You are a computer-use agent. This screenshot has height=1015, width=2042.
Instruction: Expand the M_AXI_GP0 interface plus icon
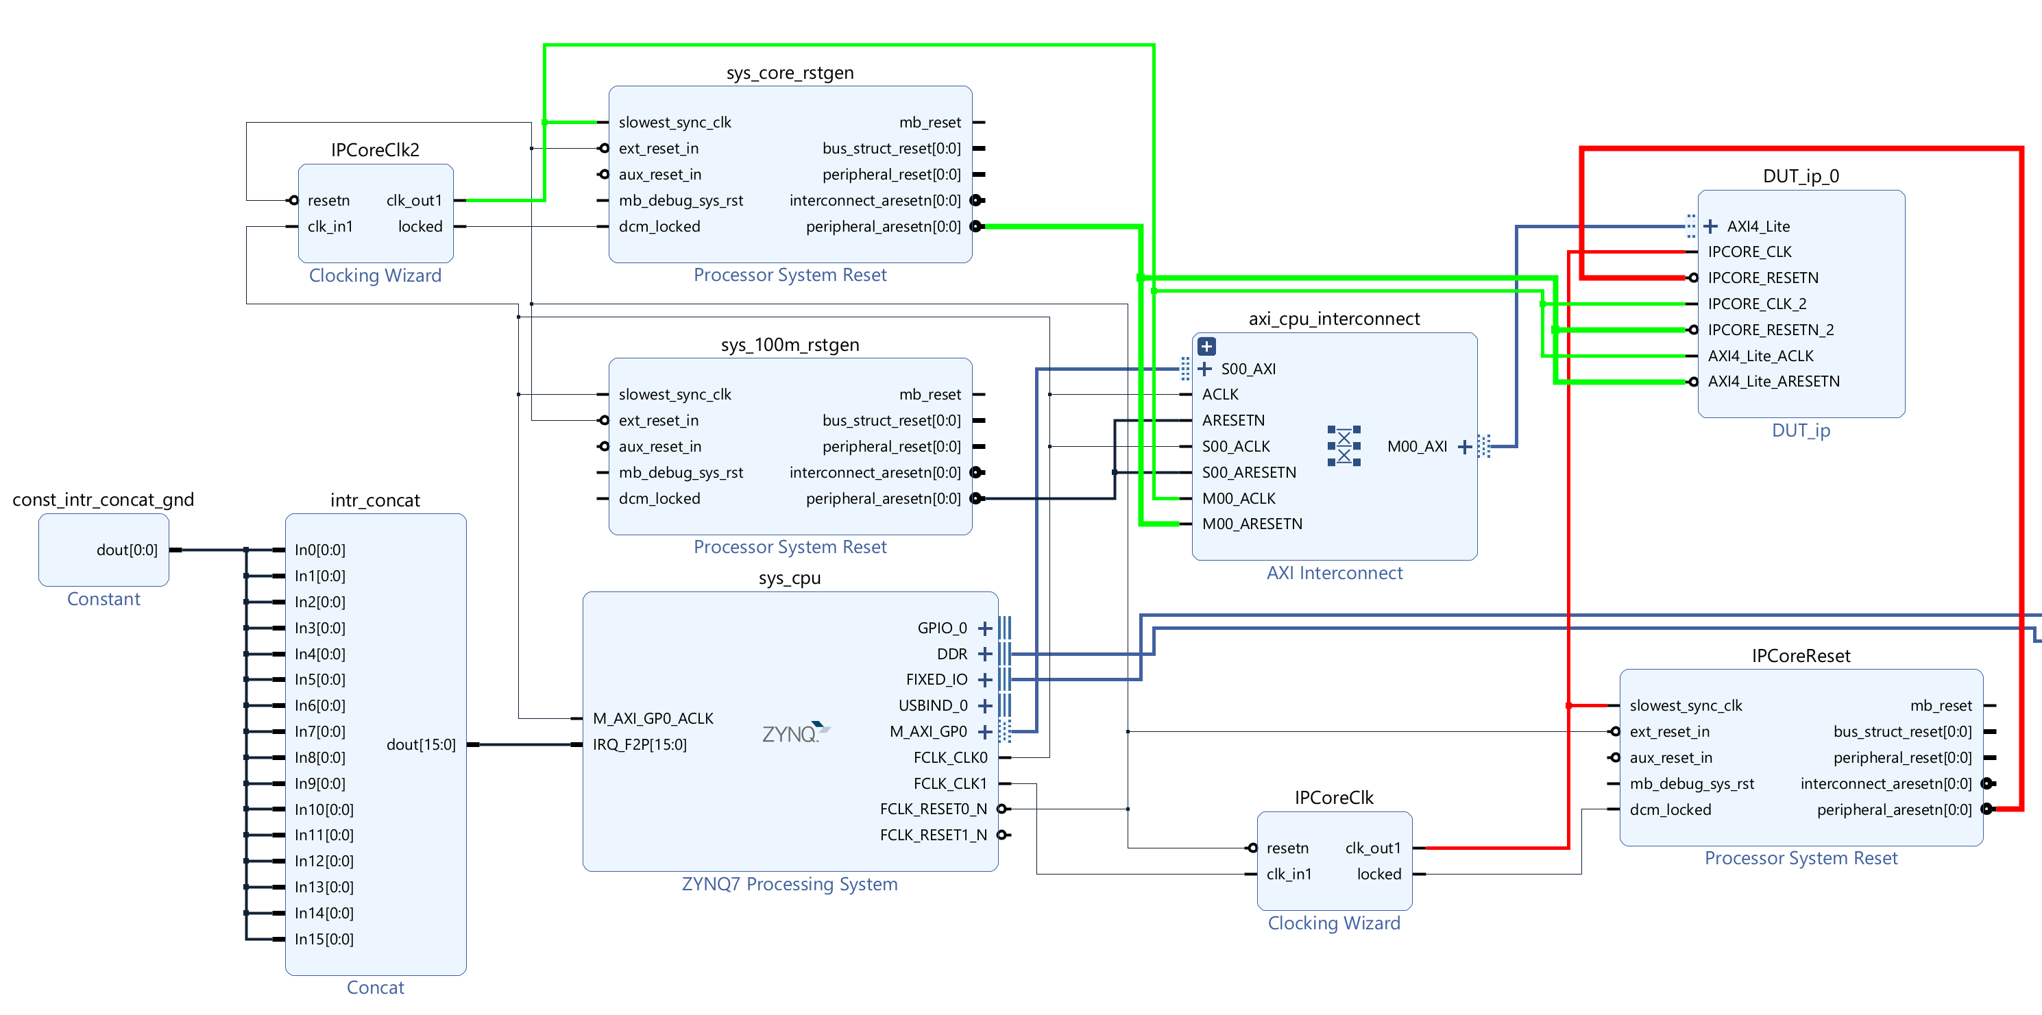pos(985,732)
